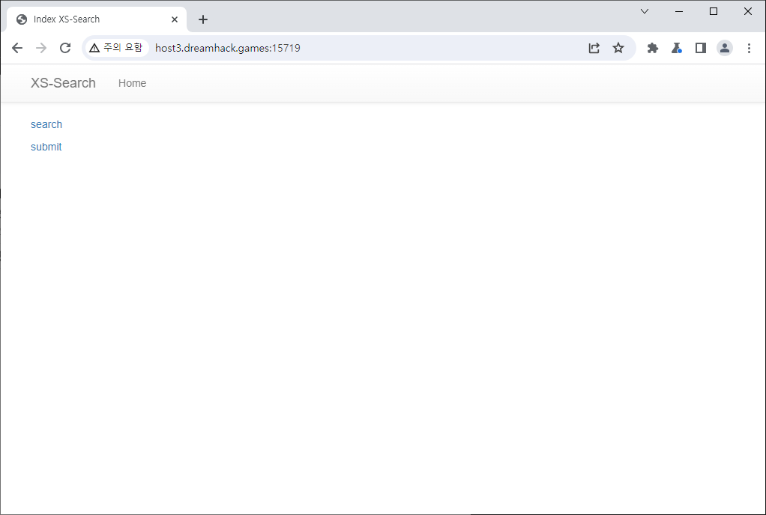This screenshot has height=515, width=766.
Task: Open the Extensions puzzle icon
Action: pyautogui.click(x=653, y=48)
